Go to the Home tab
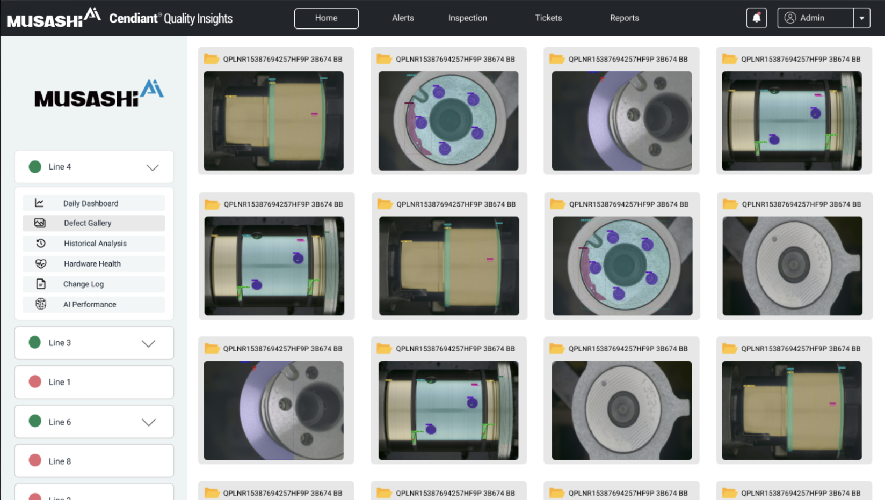This screenshot has height=500, width=885. click(x=327, y=18)
